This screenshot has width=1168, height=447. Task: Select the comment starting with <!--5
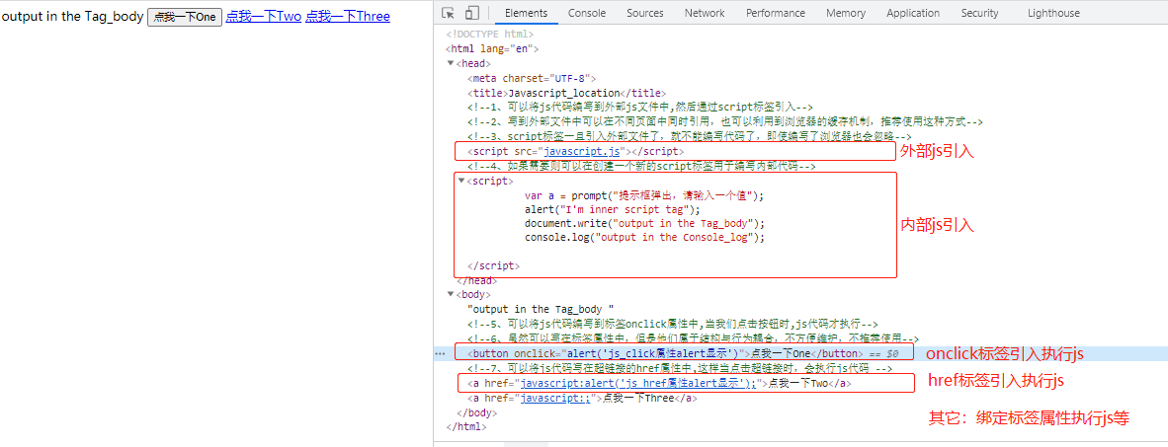click(673, 324)
